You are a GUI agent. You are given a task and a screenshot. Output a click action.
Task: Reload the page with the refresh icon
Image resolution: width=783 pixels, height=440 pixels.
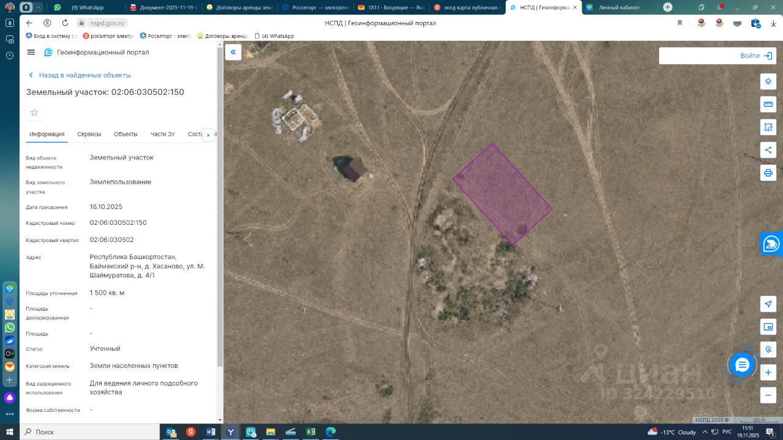pyautogui.click(x=65, y=23)
